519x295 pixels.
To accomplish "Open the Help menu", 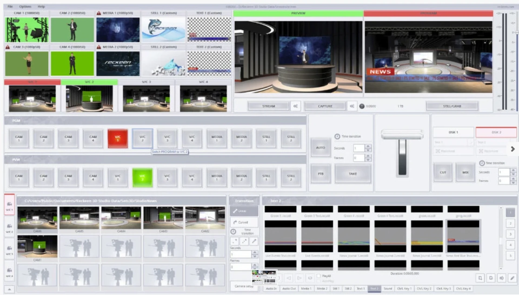I will pos(41,6).
